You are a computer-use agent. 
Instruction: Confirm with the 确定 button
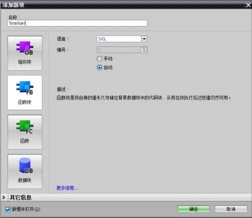194,209
